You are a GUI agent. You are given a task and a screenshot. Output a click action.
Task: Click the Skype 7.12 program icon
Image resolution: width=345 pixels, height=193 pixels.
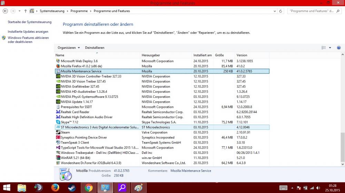pyautogui.click(x=58, y=122)
